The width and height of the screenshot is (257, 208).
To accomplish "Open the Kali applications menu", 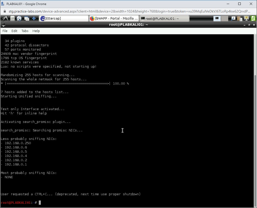I will pos(5,18).
